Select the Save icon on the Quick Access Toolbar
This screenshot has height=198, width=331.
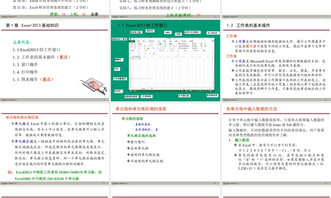(134, 38)
